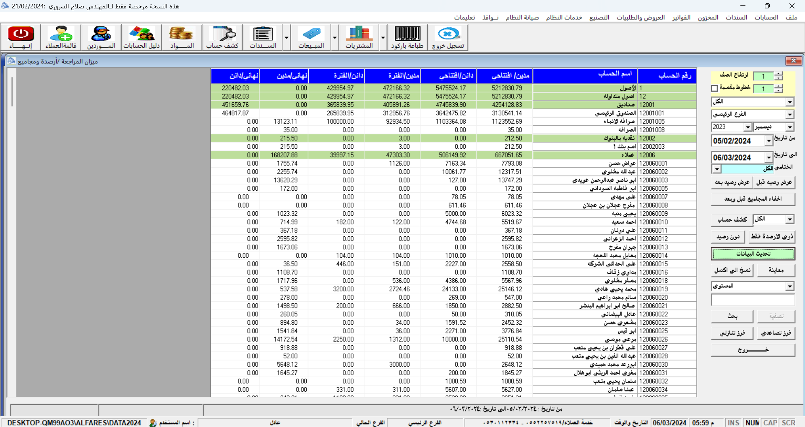Open the الموردين suppliers icon
Viewport: 805px width, 427px height.
point(101,37)
